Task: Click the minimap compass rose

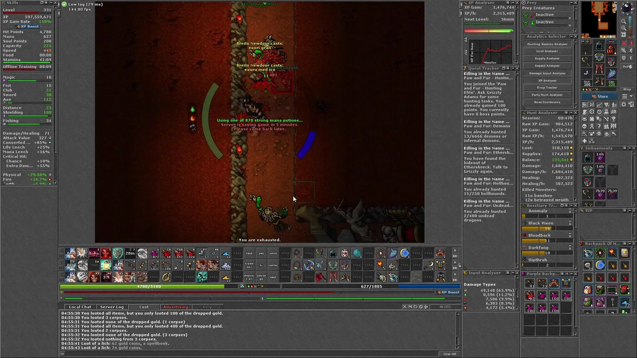Action: click(x=627, y=7)
